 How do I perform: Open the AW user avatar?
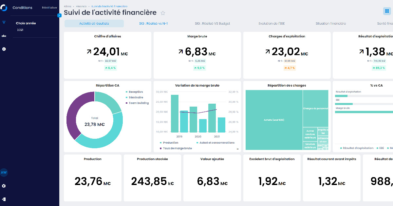coord(4,173)
